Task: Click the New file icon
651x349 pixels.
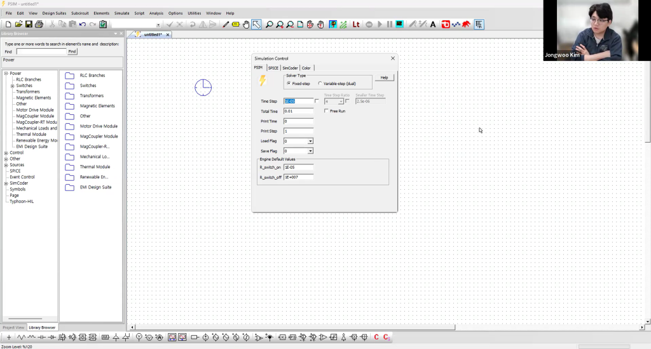Action: (x=8, y=25)
